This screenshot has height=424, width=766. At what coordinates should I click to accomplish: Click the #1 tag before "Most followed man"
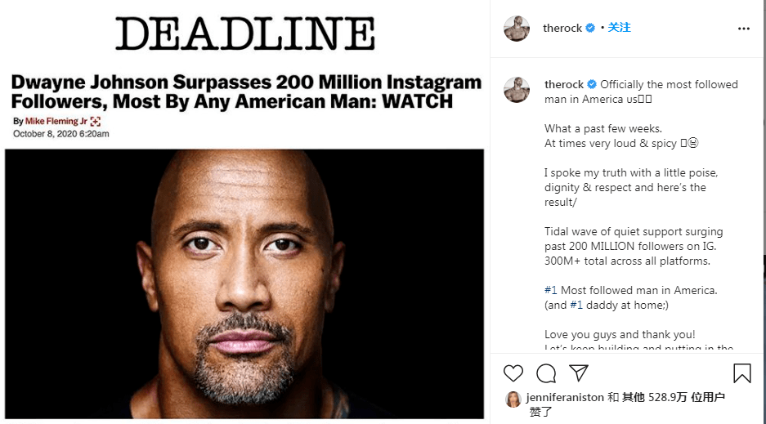(x=552, y=291)
